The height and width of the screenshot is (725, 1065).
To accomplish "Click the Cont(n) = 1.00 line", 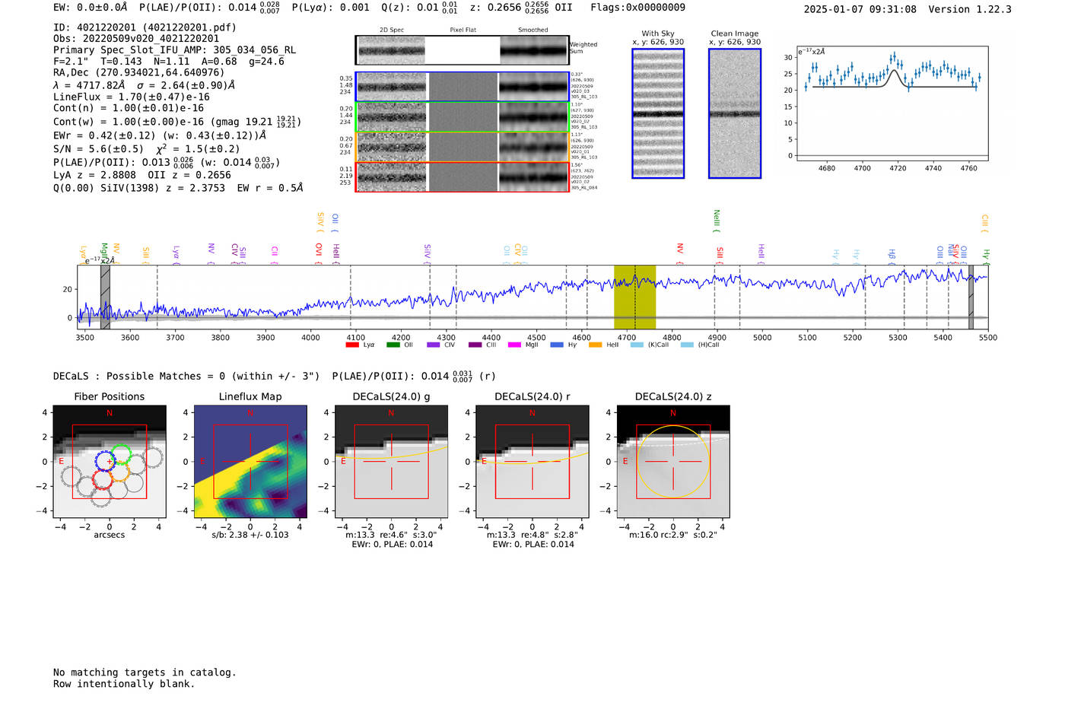I will point(129,108).
